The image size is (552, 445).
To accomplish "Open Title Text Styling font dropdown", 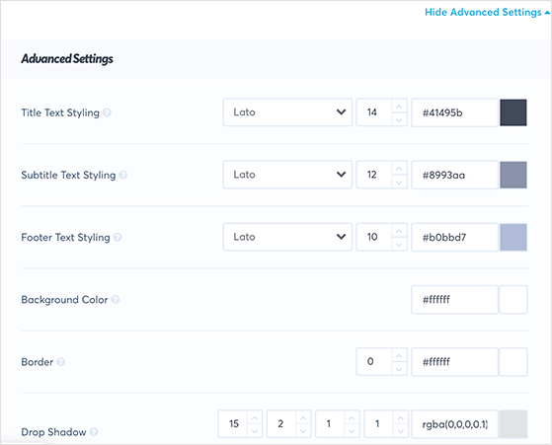I will coord(287,112).
